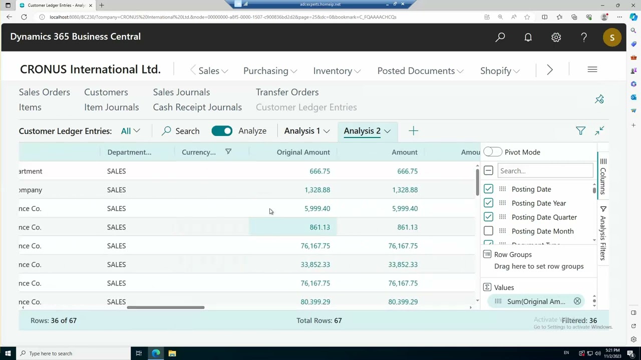Open the Edge collections icon
Image resolution: width=641 pixels, height=360 pixels.
tap(574, 17)
